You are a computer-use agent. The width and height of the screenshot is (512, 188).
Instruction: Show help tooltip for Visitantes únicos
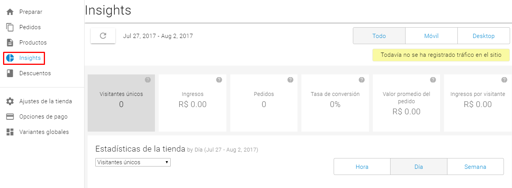pyautogui.click(x=148, y=80)
